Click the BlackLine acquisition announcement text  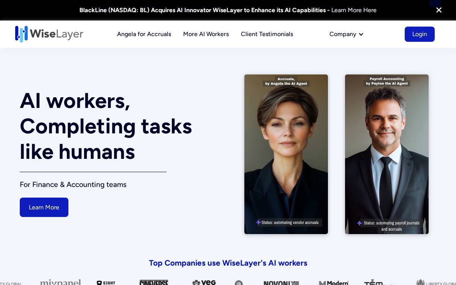(204, 10)
